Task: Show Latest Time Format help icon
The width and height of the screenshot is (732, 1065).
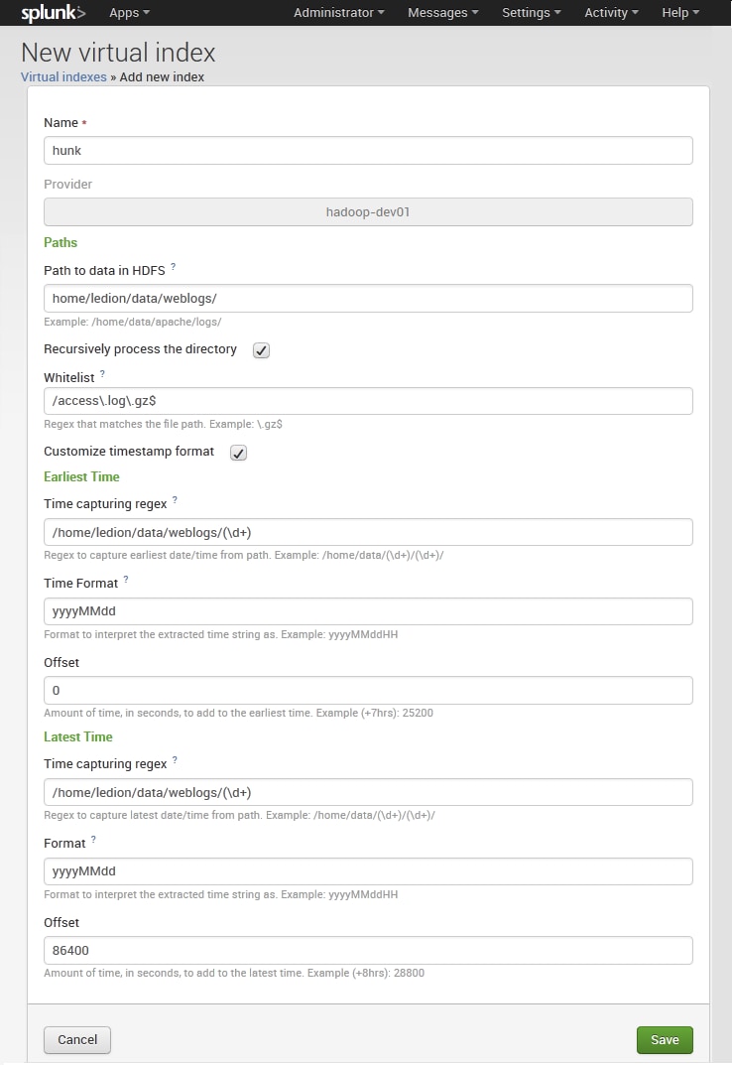Action: click(93, 840)
